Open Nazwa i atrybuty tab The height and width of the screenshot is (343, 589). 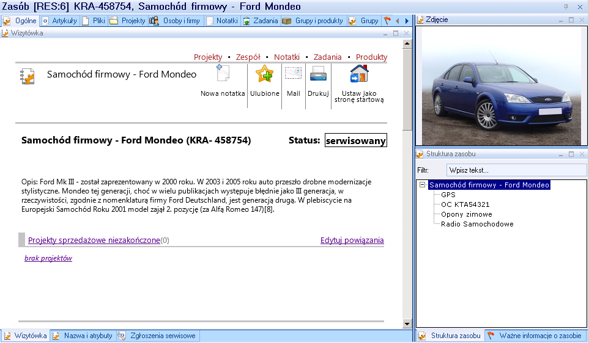[83, 336]
